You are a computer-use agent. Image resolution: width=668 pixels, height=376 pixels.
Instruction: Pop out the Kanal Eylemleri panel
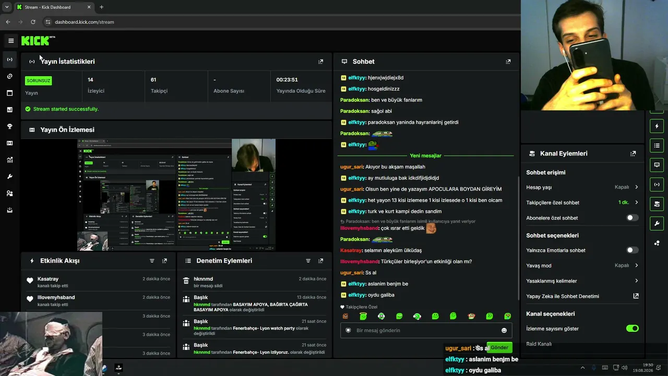click(x=633, y=154)
